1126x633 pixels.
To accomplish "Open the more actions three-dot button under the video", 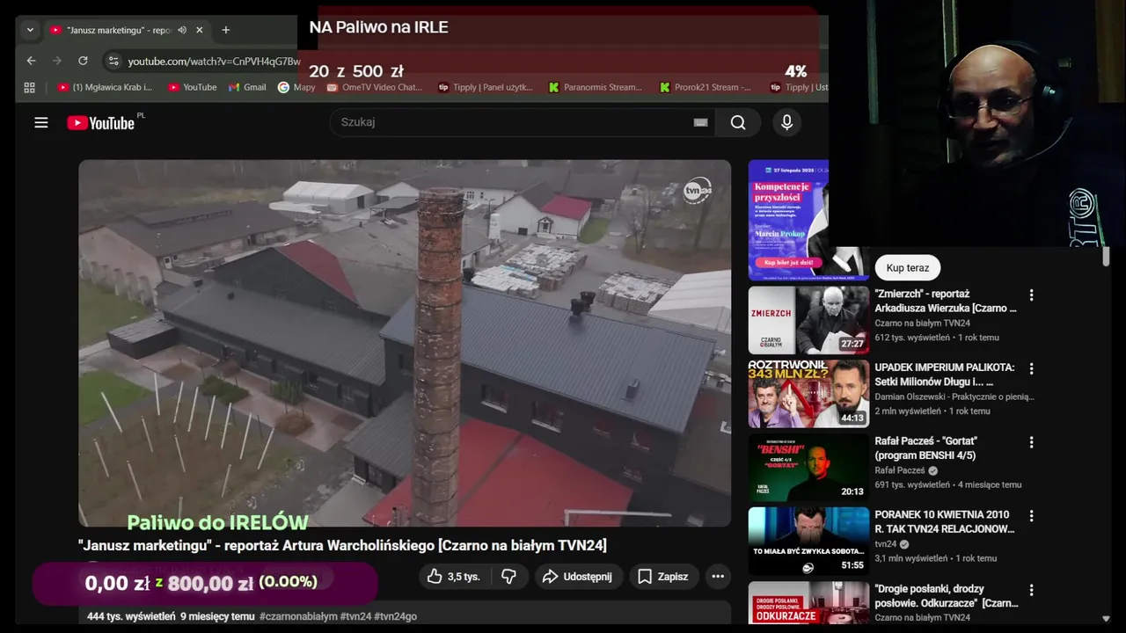I will coord(718,577).
